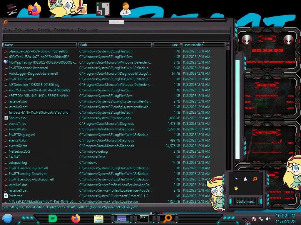Click the Everything magnifier icon in the title bar

5,22
